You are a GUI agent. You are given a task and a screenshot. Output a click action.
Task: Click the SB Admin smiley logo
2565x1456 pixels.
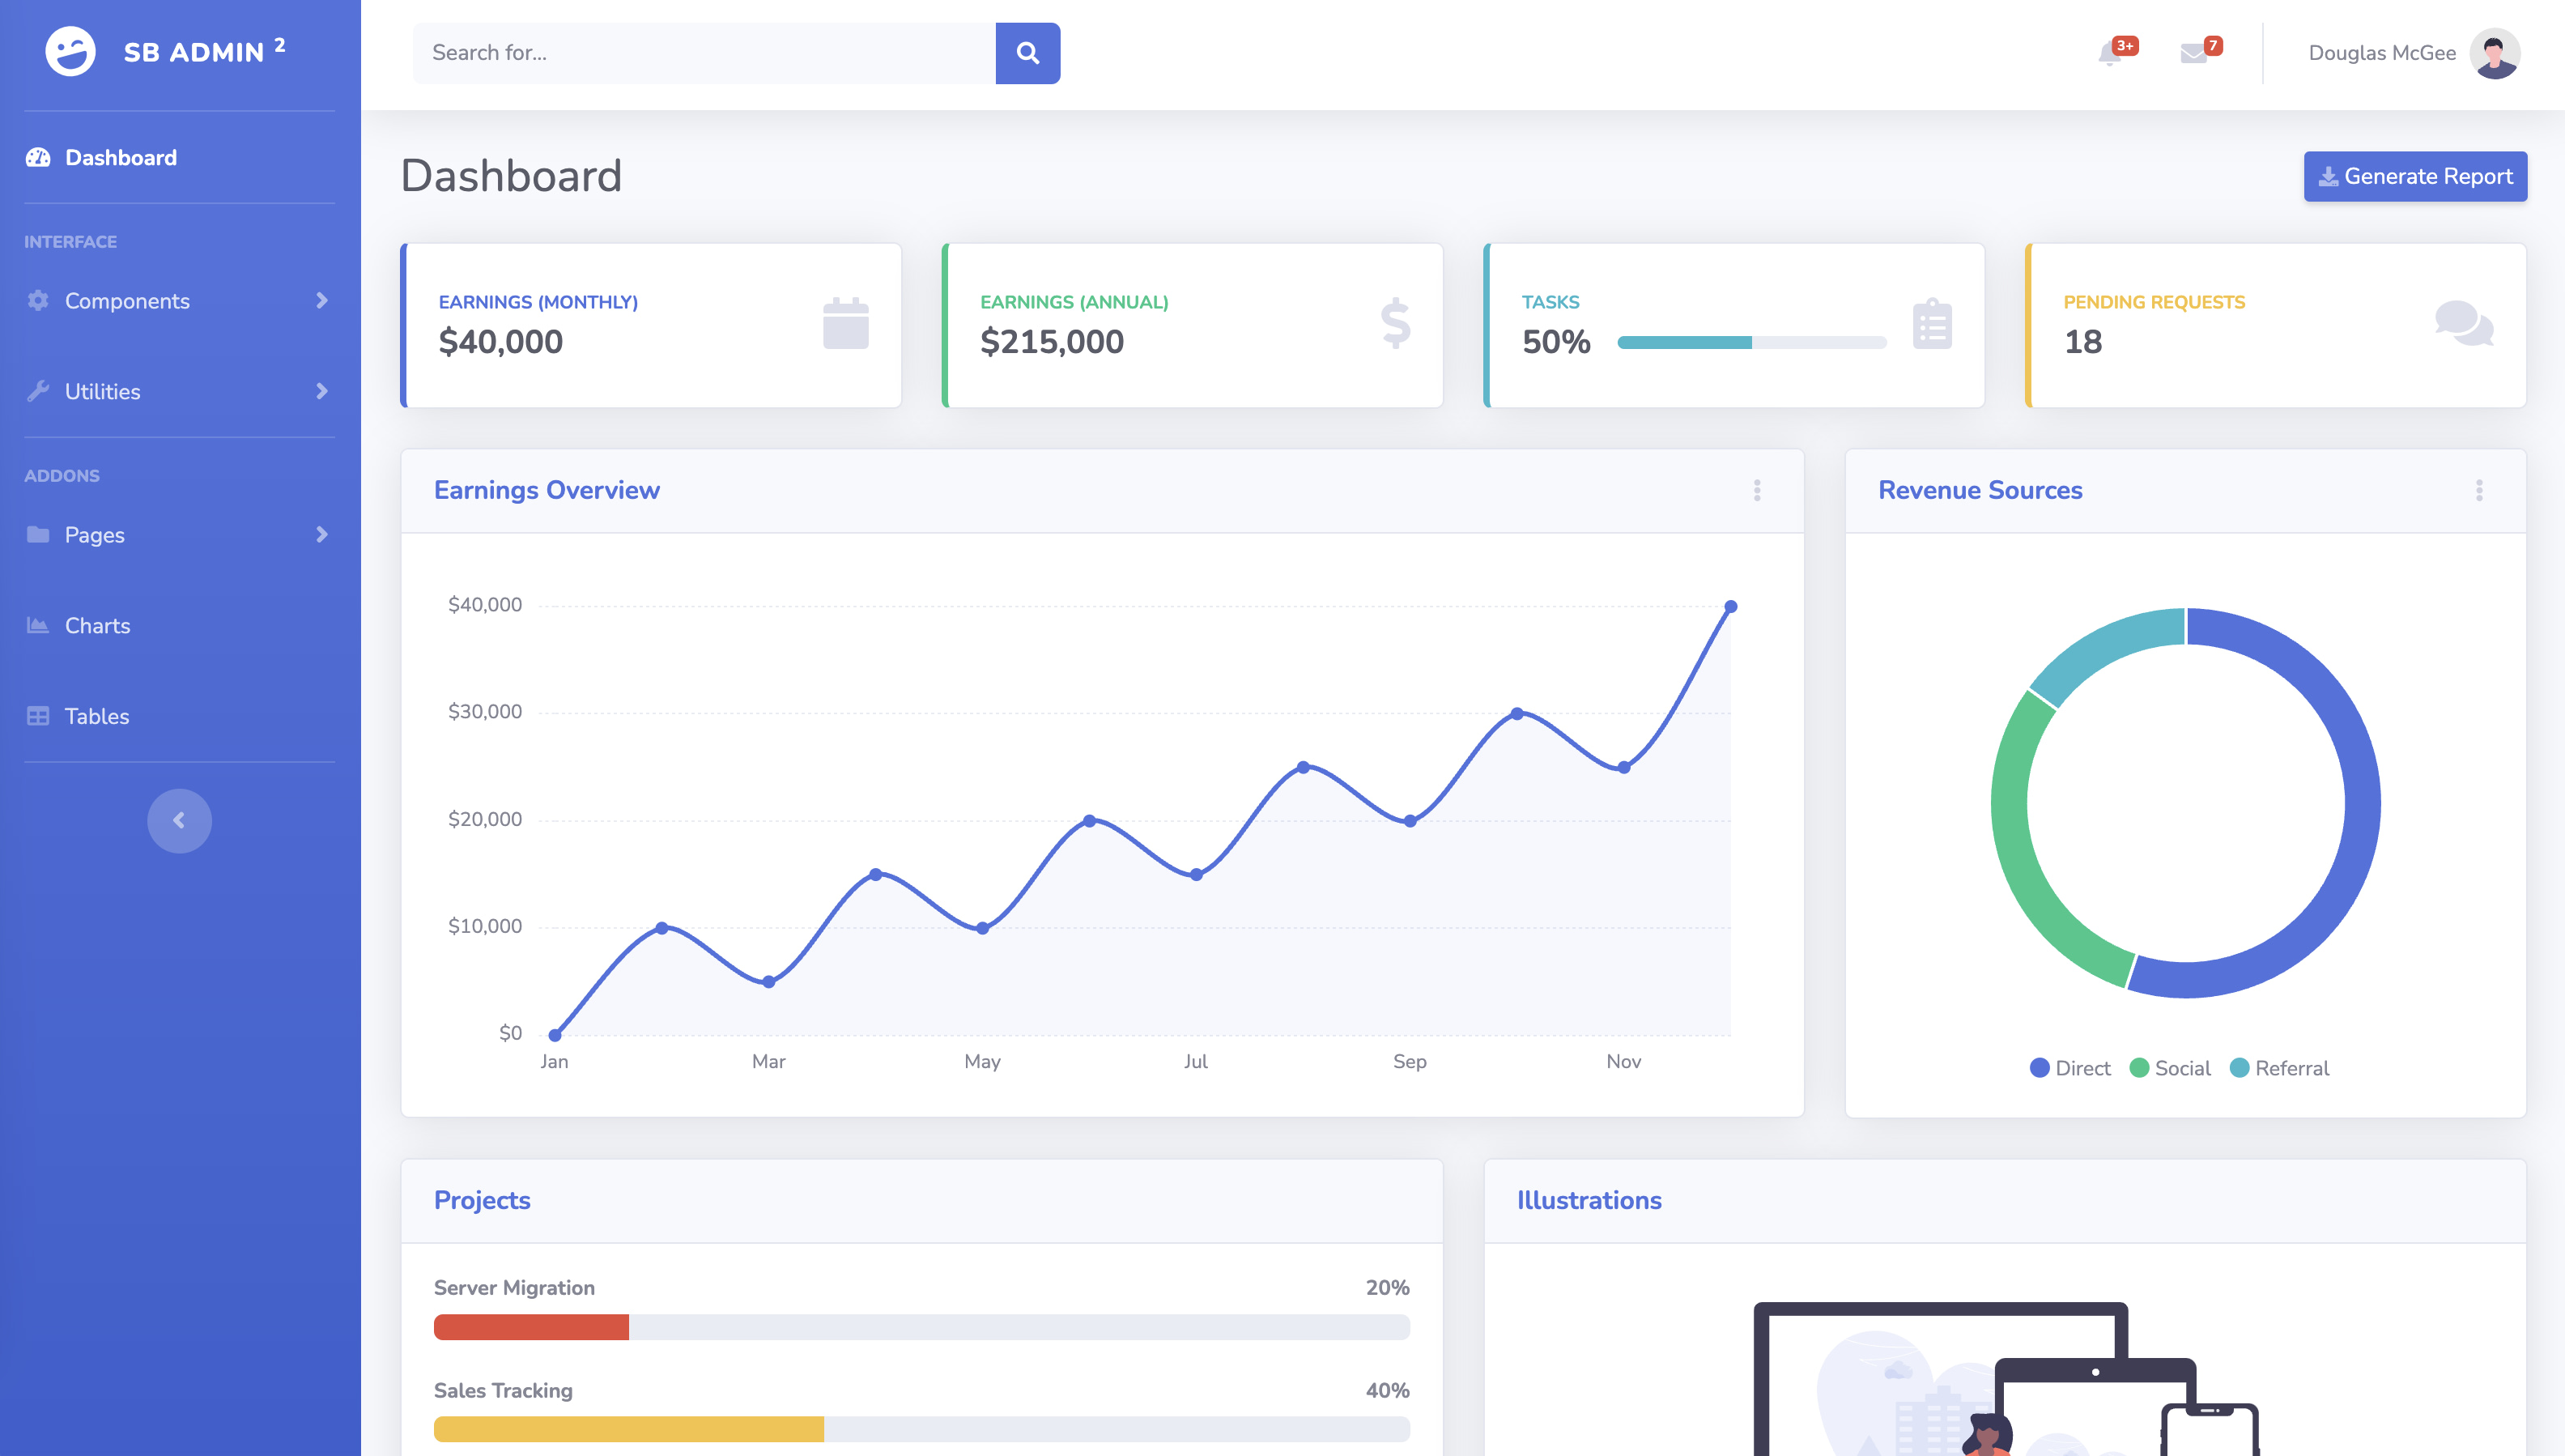click(69, 51)
